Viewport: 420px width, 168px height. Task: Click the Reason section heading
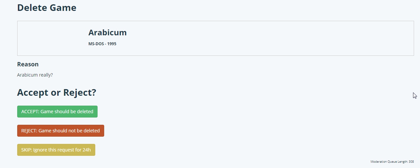pyautogui.click(x=28, y=64)
